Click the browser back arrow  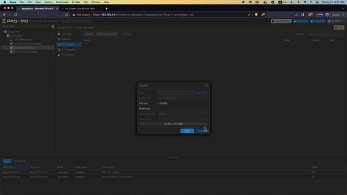click(x=4, y=15)
